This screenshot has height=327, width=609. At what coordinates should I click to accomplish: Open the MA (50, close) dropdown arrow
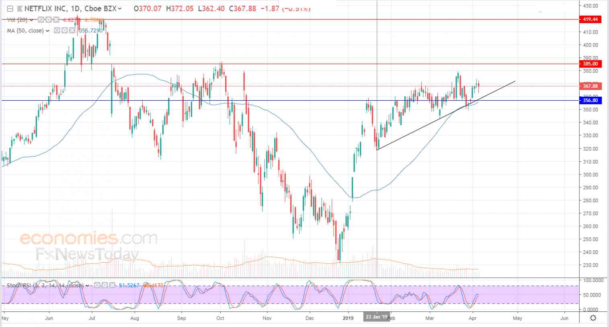(48, 30)
